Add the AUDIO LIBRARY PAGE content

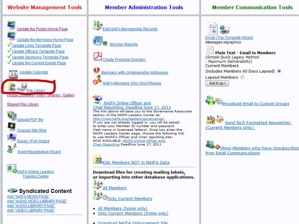coord(31,206)
